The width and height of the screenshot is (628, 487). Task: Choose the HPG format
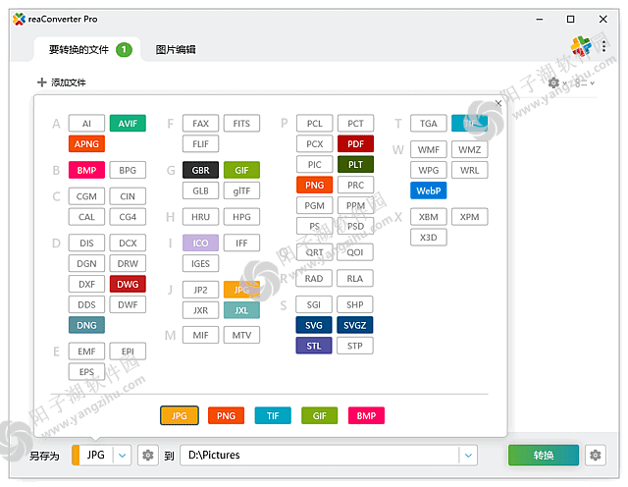click(x=242, y=217)
